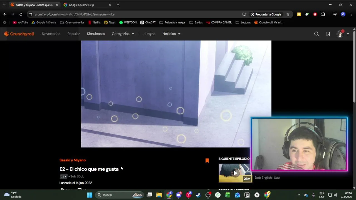This screenshot has width=356, height=200.
Task: Click the taskbar Buscar search box
Action: click(x=120, y=195)
